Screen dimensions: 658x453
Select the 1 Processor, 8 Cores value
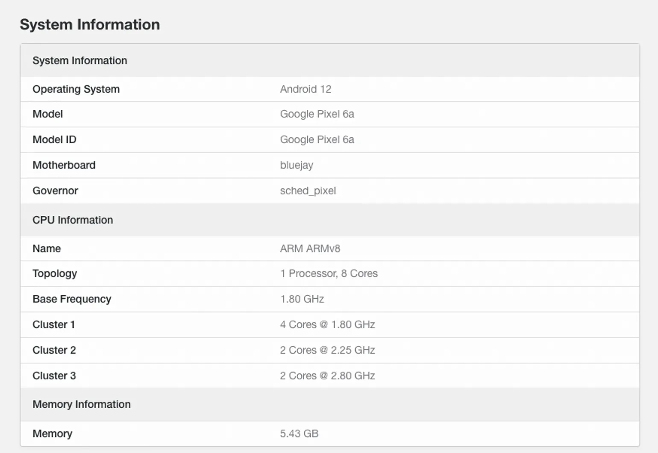pos(329,274)
